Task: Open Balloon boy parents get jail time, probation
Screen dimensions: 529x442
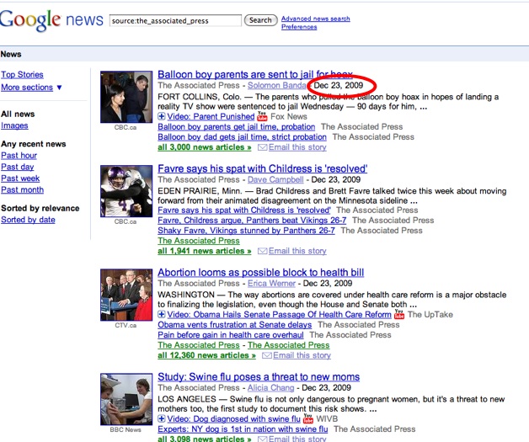Action: coord(236,127)
